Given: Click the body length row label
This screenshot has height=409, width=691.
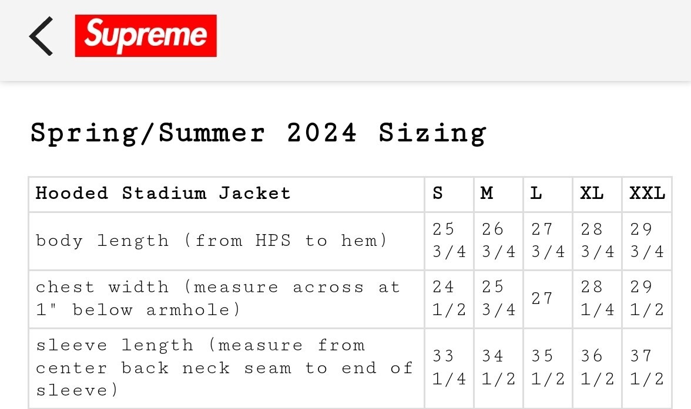Looking at the screenshot, I should tap(212, 241).
